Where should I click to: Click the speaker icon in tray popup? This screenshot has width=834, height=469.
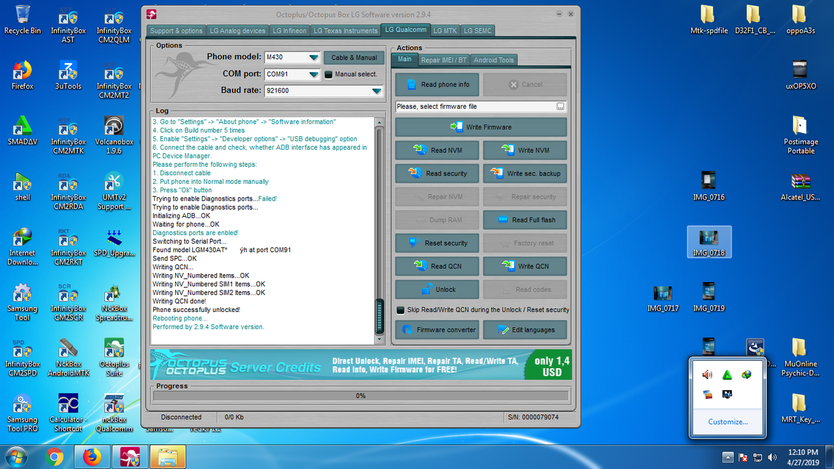tap(708, 375)
